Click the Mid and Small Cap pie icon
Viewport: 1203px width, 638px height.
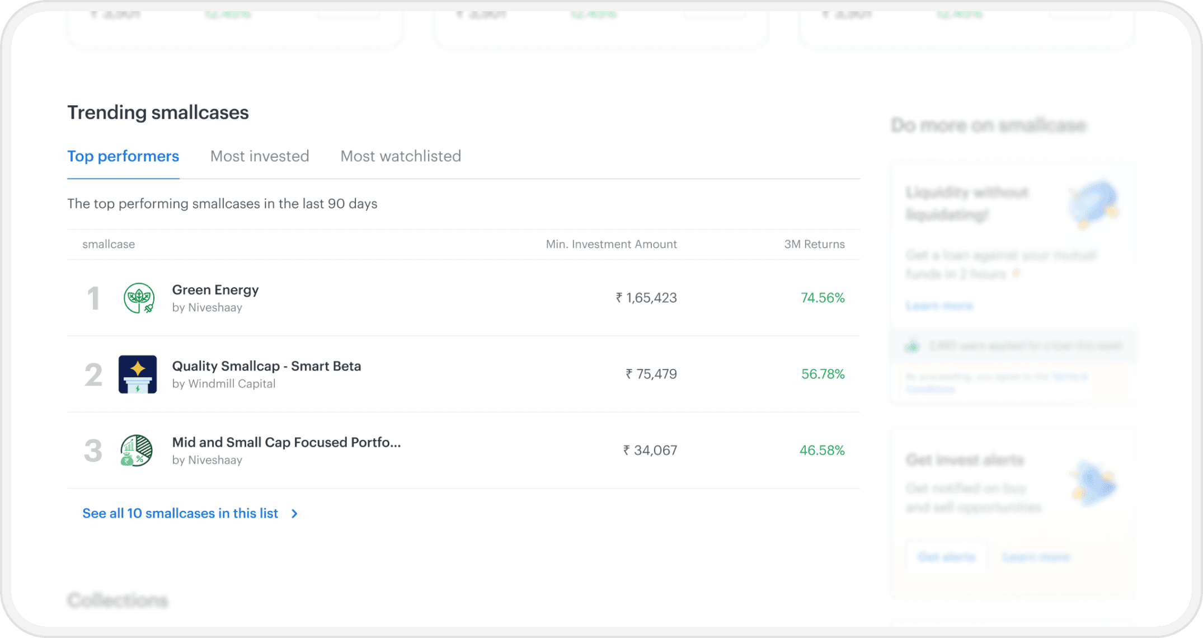137,451
